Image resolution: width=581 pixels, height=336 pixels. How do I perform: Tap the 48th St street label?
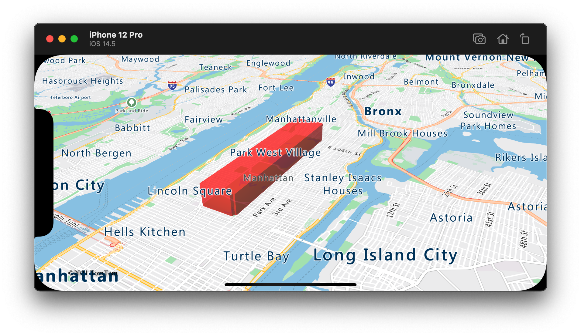pos(524,239)
